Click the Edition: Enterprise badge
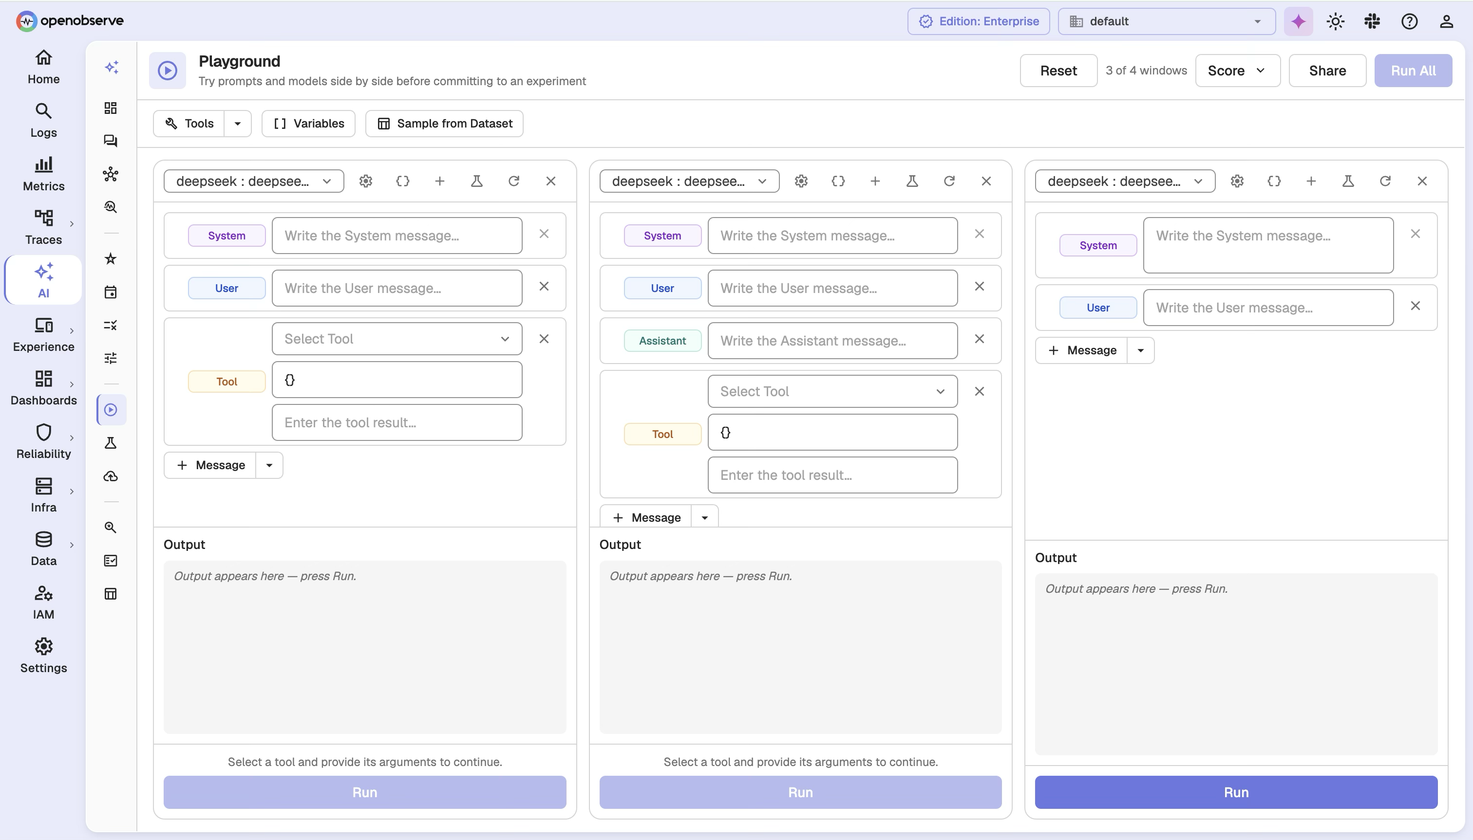This screenshot has height=840, width=1473. coord(978,21)
